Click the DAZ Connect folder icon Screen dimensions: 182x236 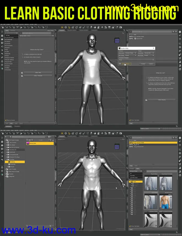[x=8, y=143]
